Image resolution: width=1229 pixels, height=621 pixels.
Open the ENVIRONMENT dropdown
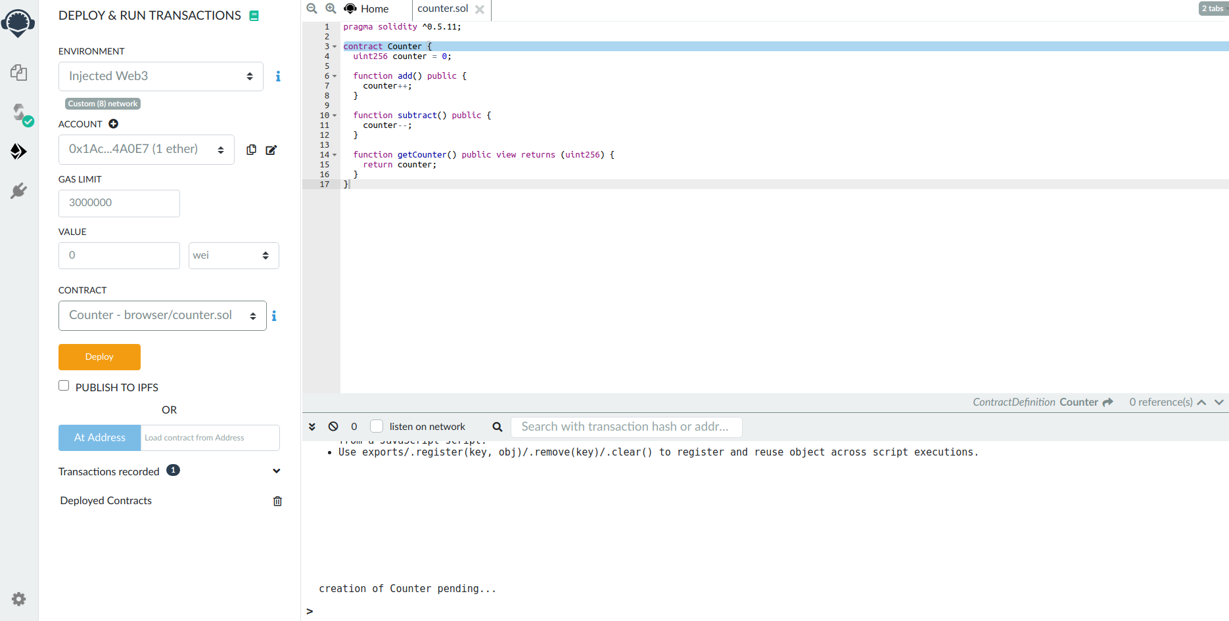point(160,76)
